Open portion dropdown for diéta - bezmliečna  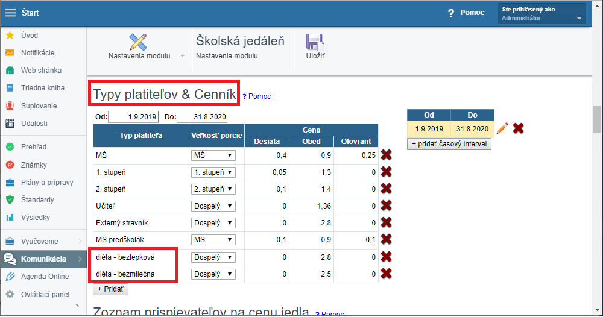213,274
